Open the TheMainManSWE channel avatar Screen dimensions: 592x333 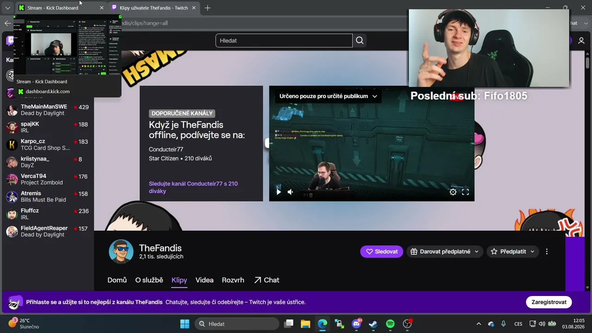click(x=12, y=110)
